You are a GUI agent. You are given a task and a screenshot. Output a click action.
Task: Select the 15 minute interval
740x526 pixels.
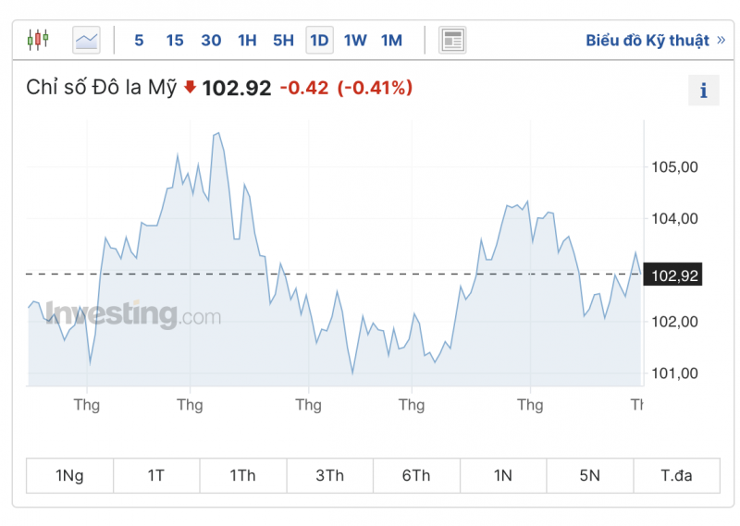[174, 40]
